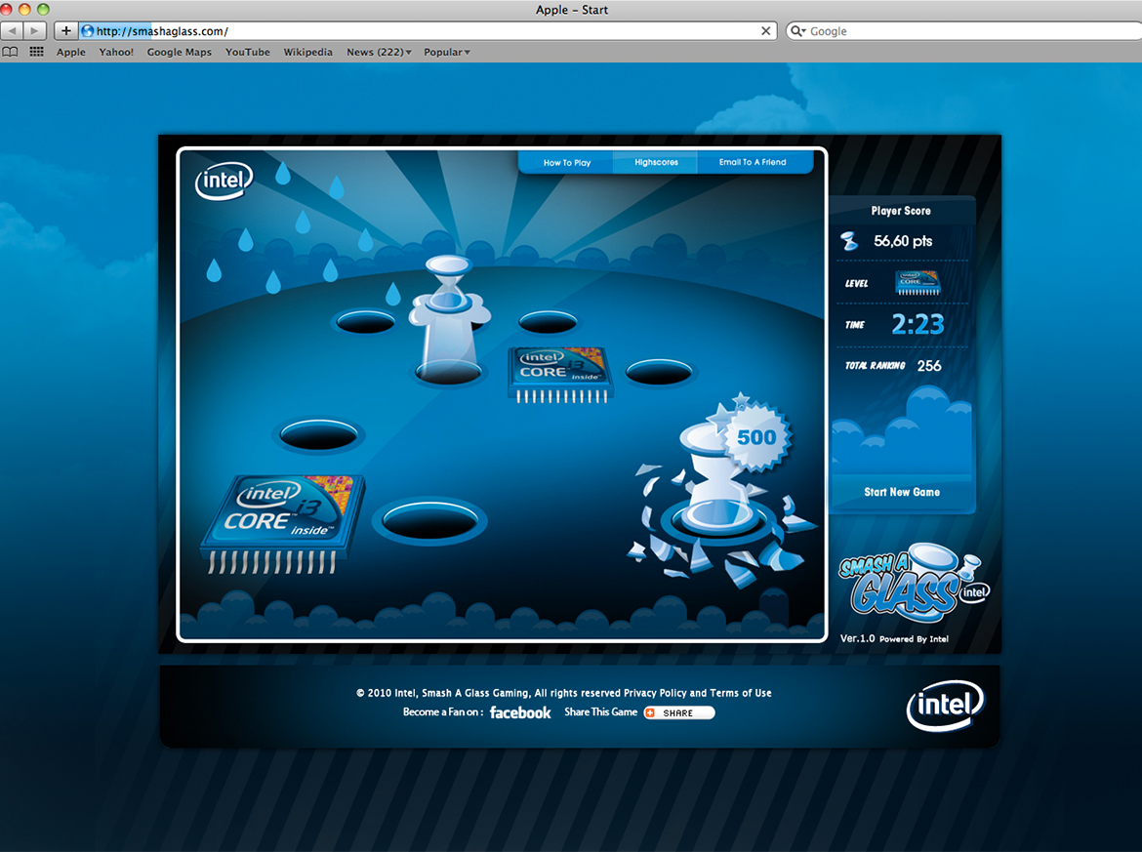The image size is (1142, 852).
Task: Click the Intel logo in the page footer
Action: pos(944,704)
